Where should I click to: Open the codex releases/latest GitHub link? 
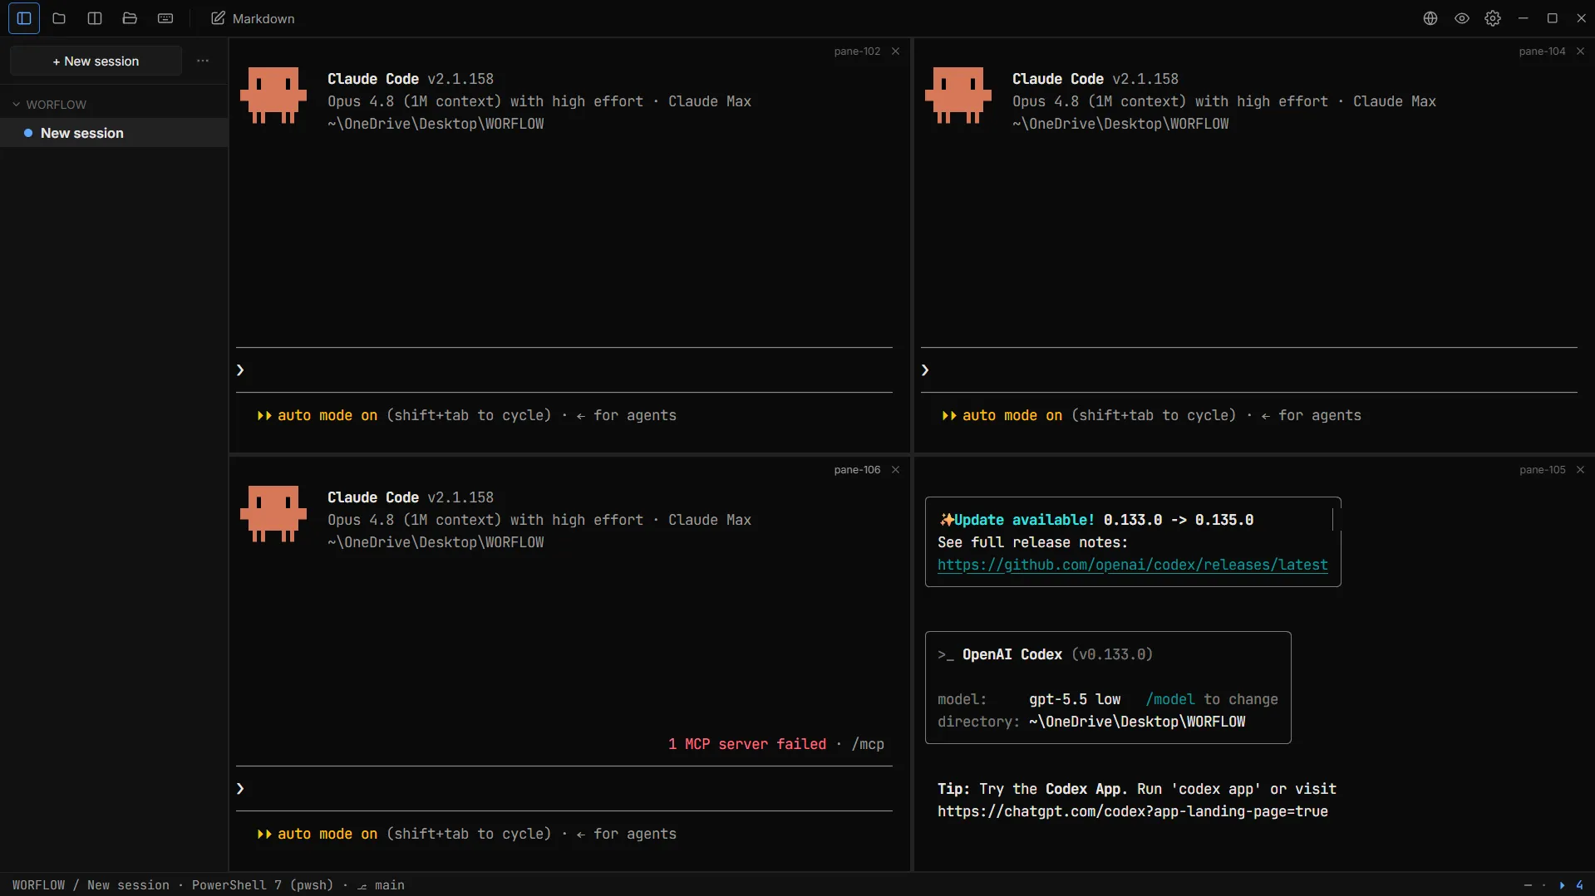pos(1133,565)
